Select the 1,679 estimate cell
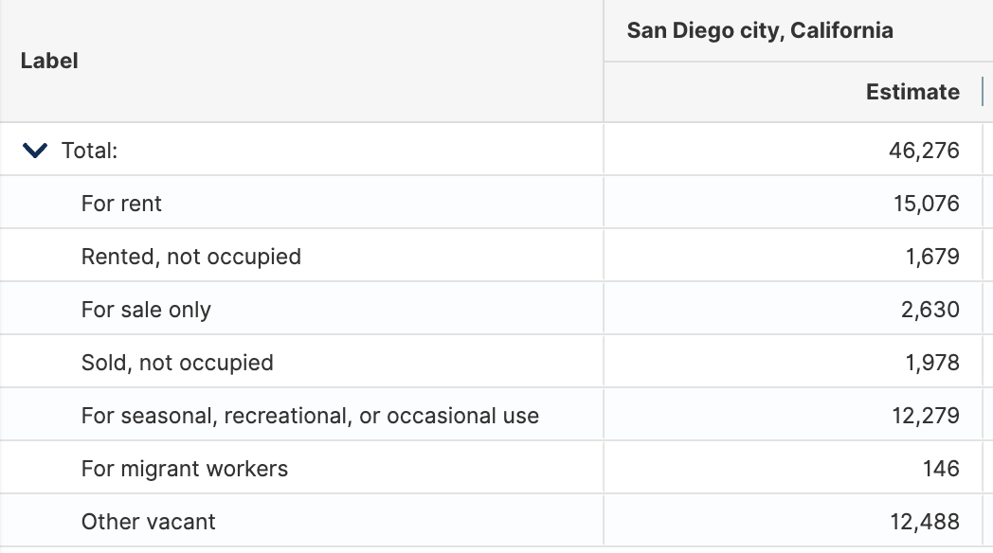The image size is (993, 553). (932, 257)
